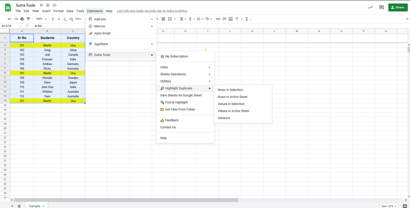Open the merge cells dropdown arrow

point(175,19)
